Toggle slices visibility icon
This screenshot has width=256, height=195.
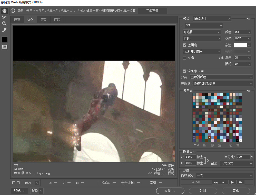pyautogui.click(x=5, y=47)
